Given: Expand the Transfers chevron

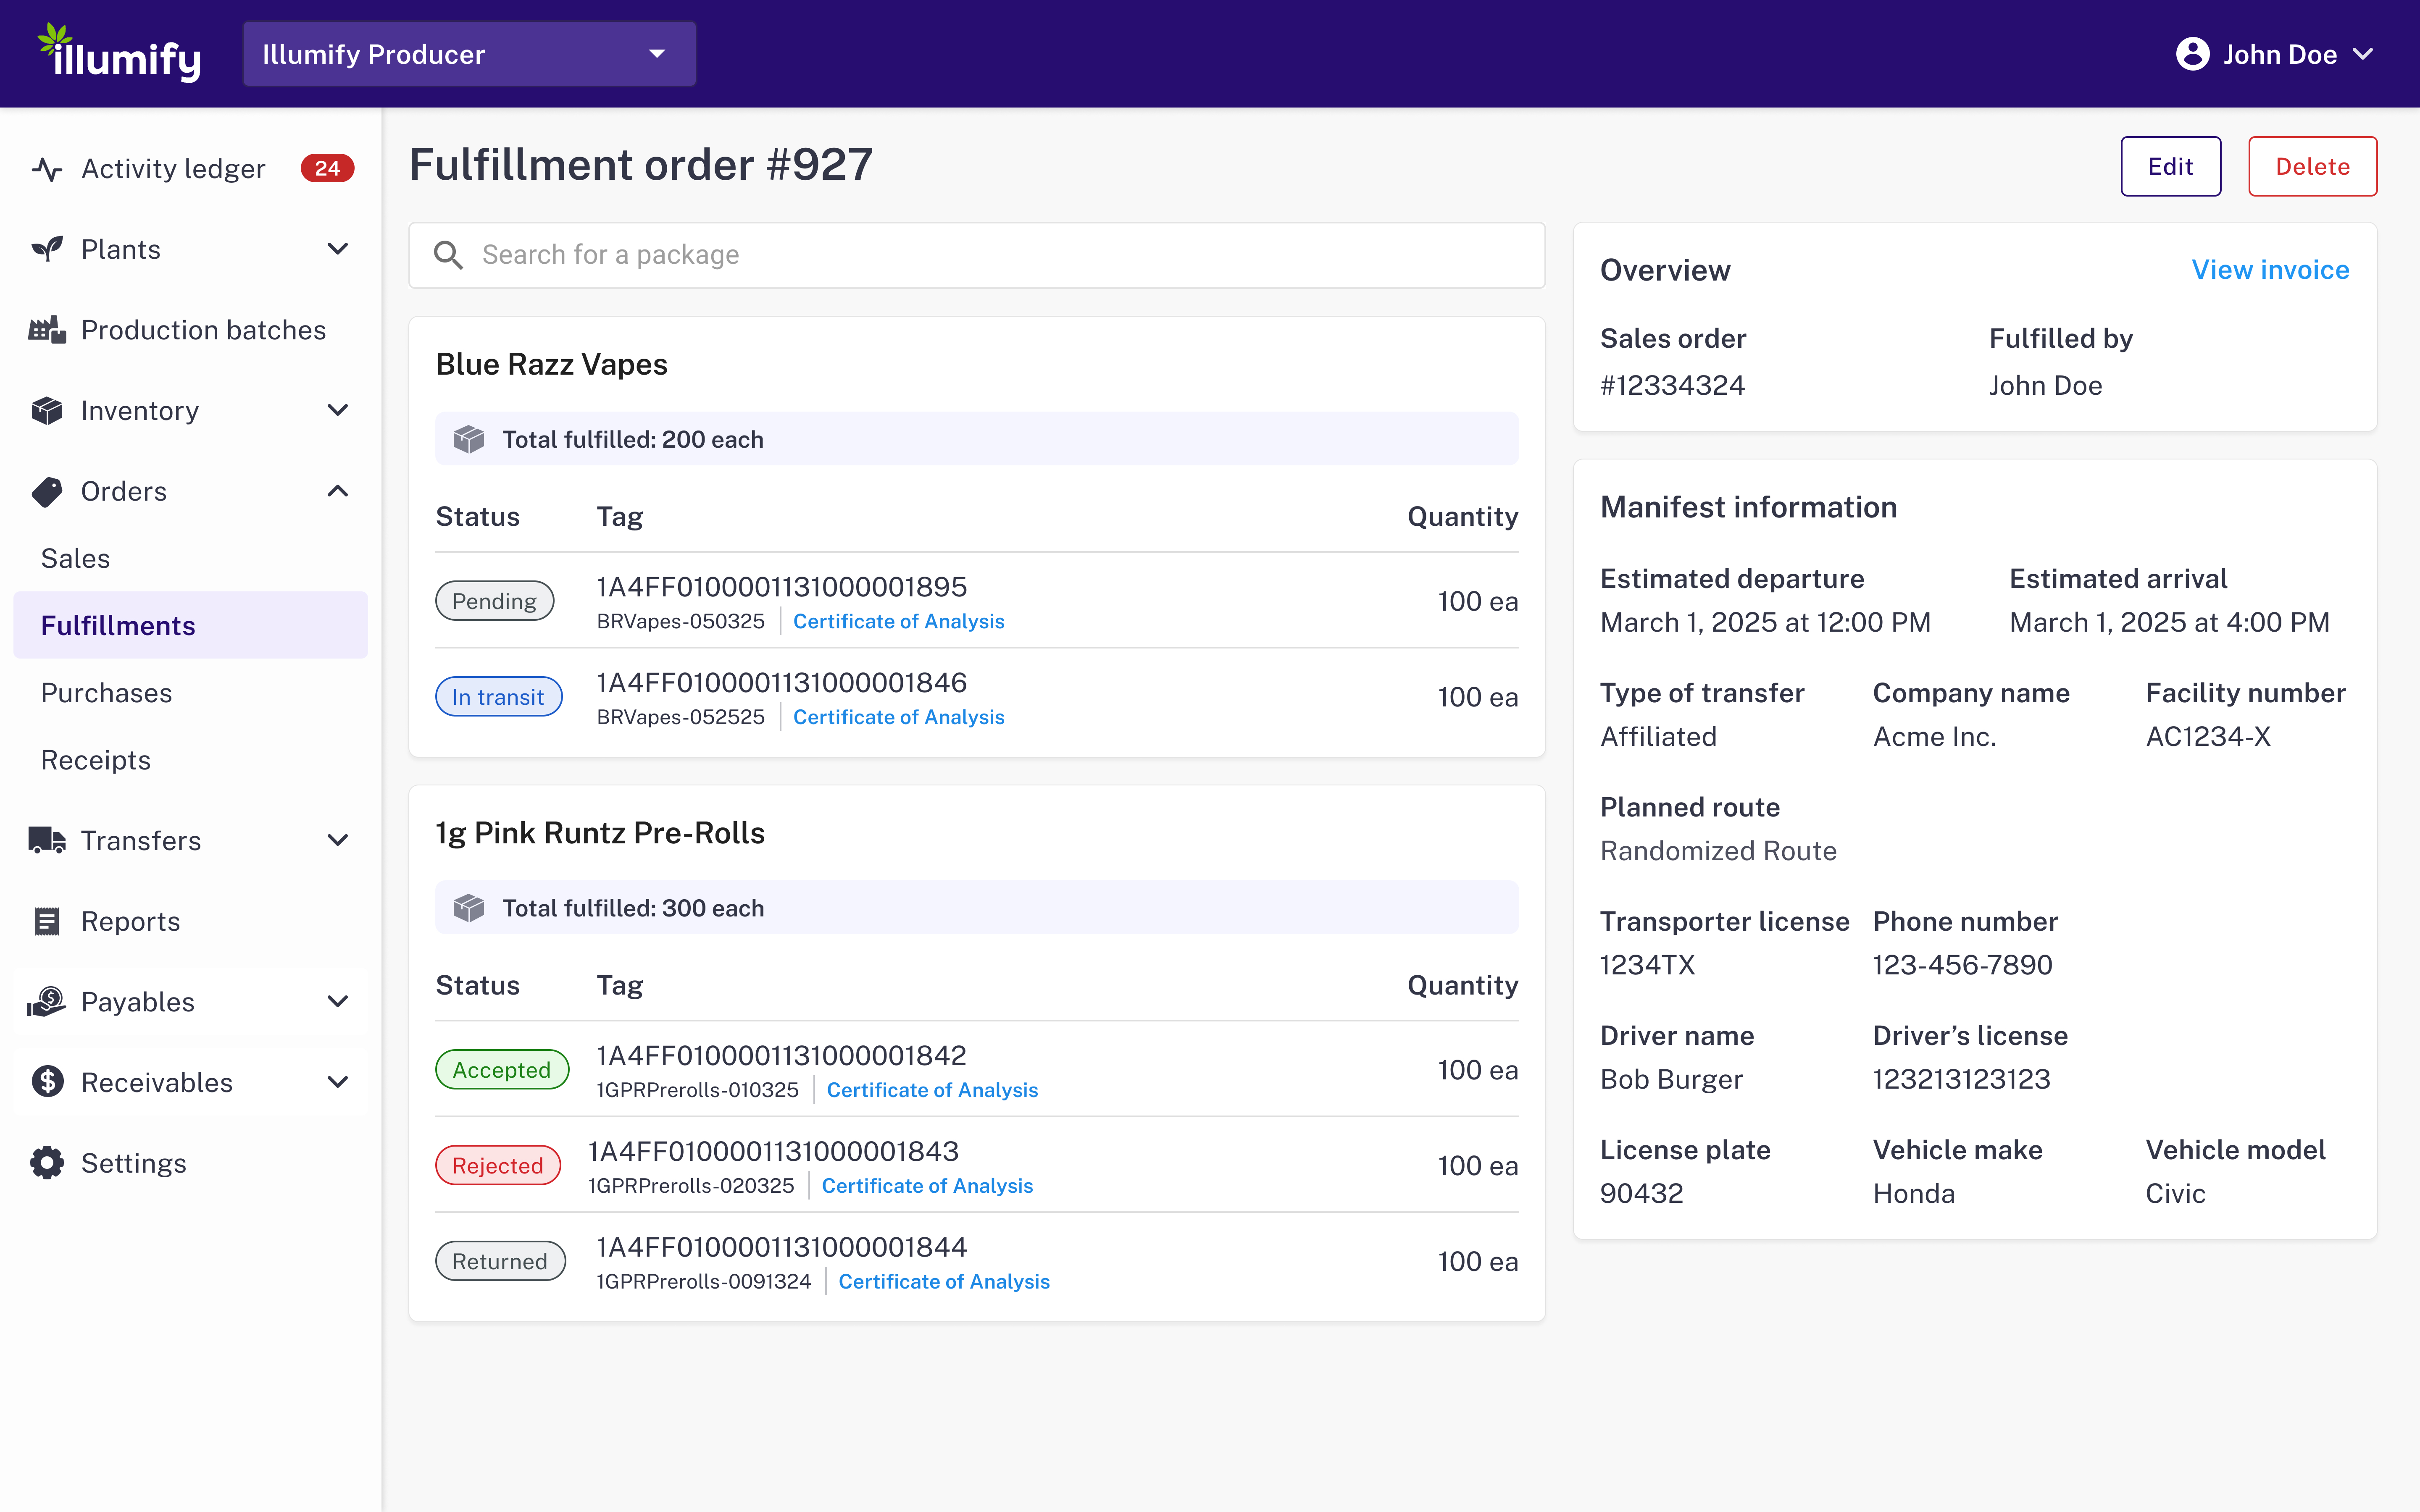Looking at the screenshot, I should [338, 840].
